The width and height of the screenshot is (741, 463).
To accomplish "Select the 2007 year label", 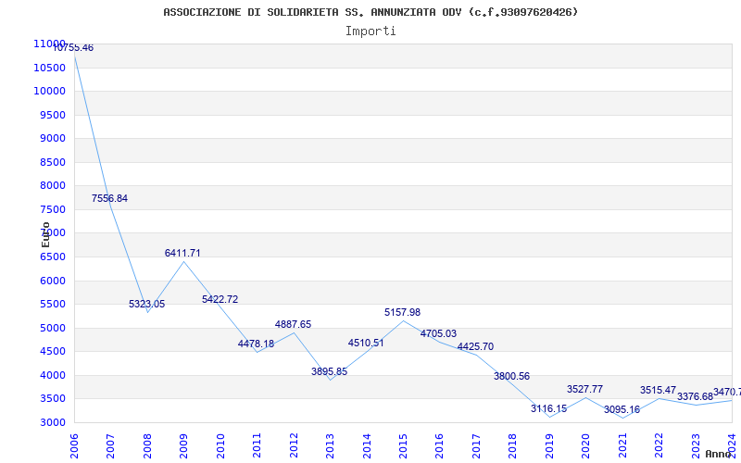I will point(110,446).
